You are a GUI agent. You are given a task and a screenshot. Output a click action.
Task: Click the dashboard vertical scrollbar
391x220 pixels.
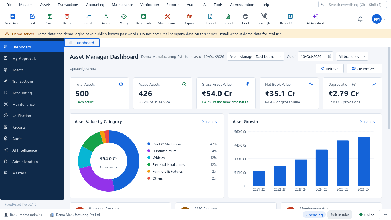pos(389,88)
